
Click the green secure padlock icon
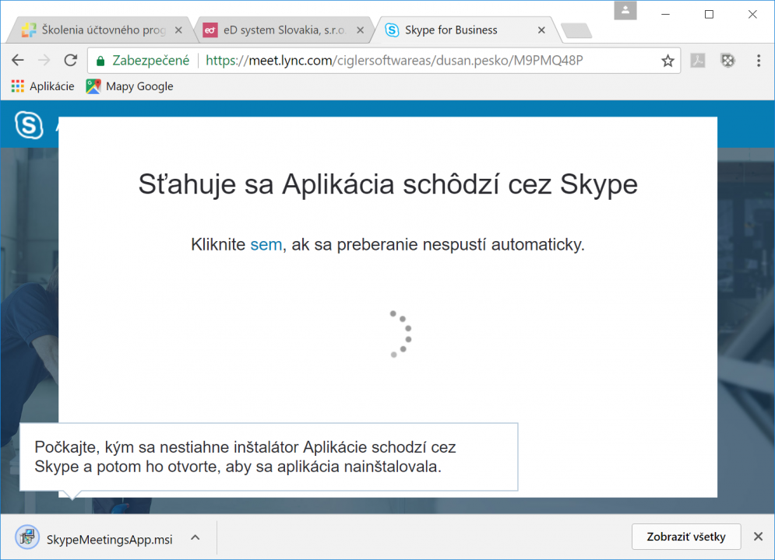pyautogui.click(x=100, y=61)
